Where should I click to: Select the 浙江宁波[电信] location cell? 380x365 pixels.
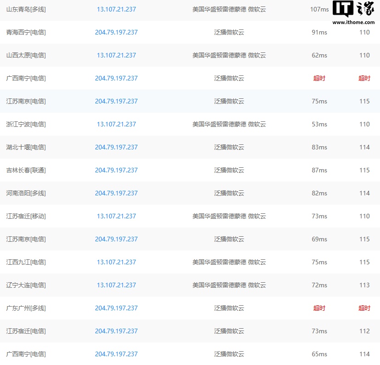click(x=26, y=124)
